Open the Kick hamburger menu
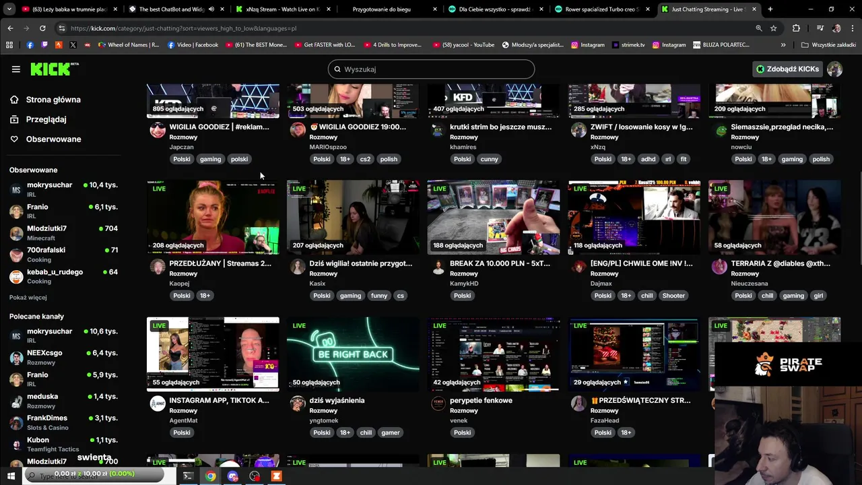 point(15,69)
